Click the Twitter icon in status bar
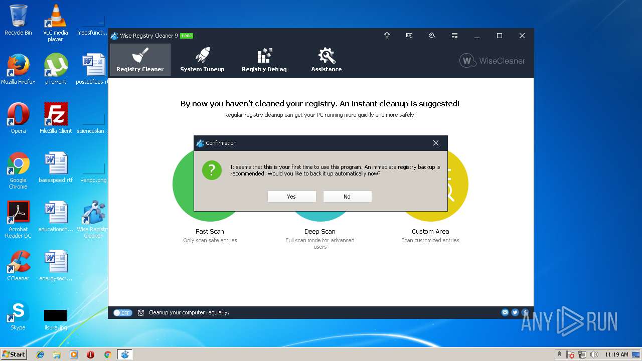 tap(515, 312)
